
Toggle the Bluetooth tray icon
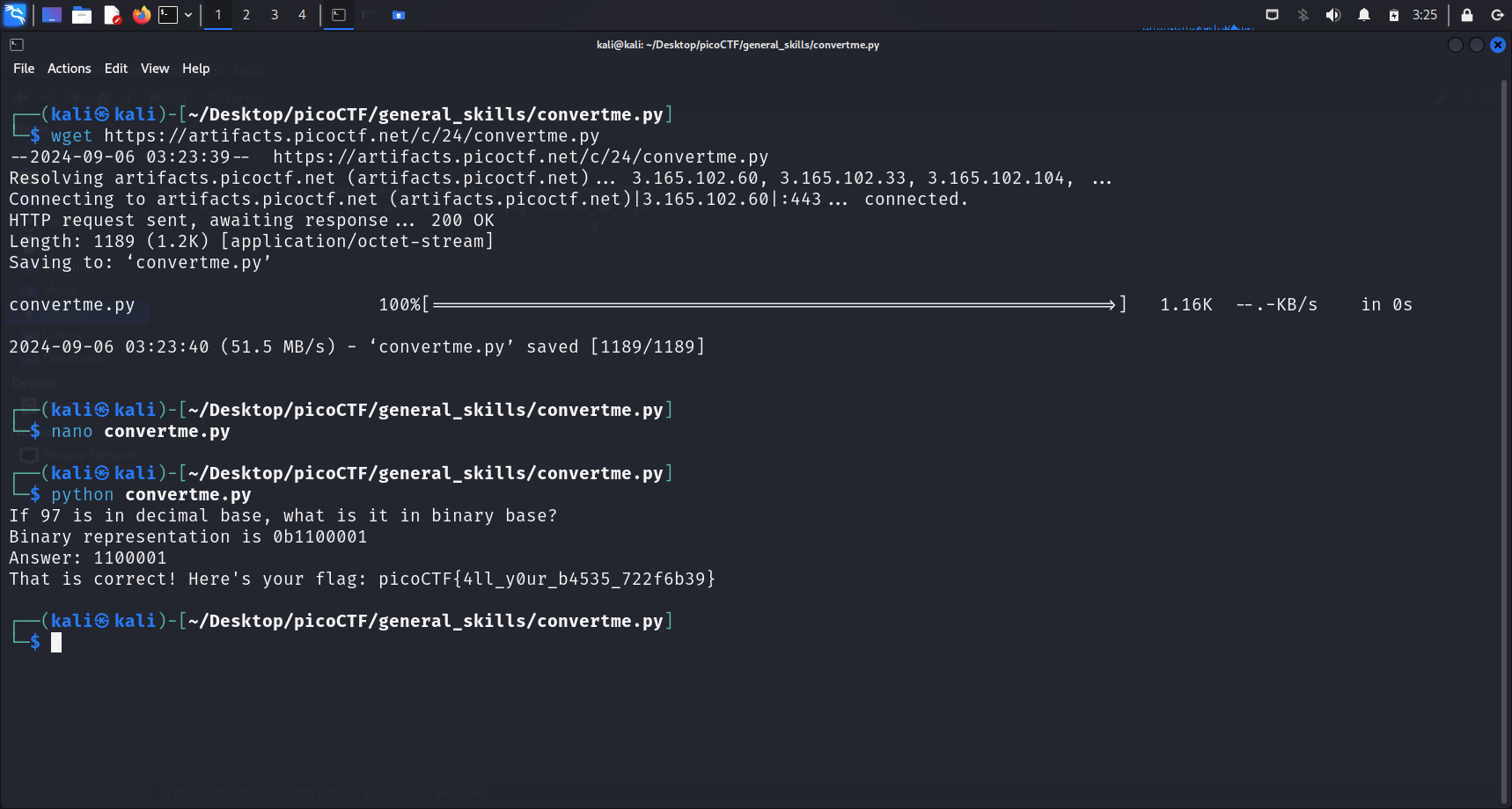[x=1303, y=15]
